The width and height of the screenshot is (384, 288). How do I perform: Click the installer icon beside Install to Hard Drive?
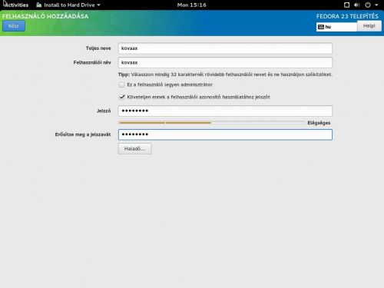(x=38, y=5)
